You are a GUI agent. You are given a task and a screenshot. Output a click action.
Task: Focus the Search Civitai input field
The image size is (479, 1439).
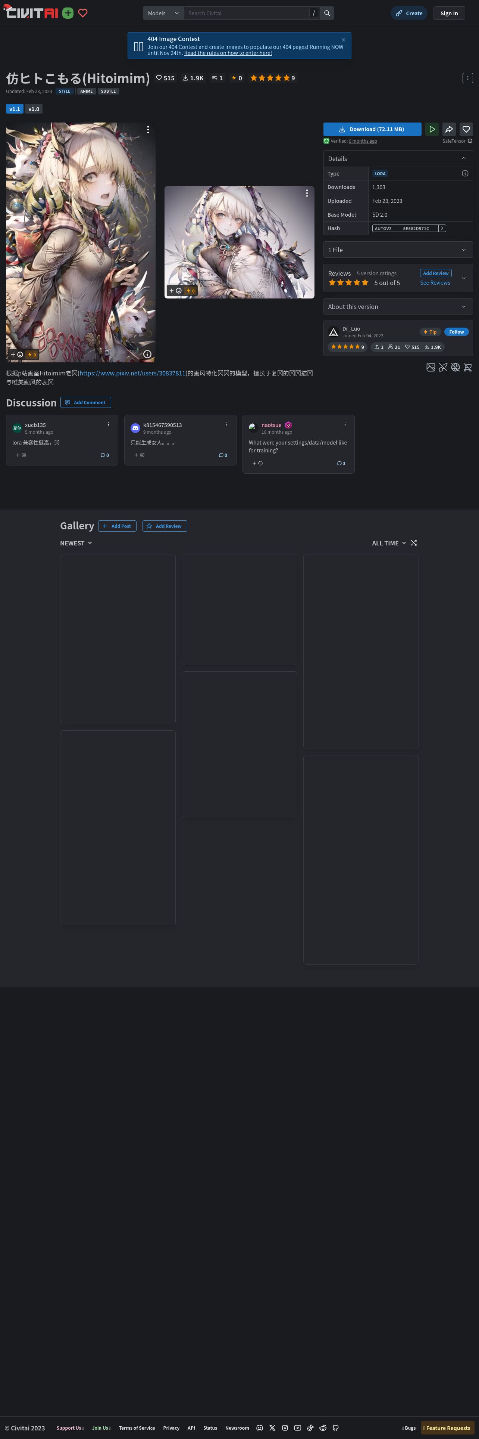tap(247, 13)
